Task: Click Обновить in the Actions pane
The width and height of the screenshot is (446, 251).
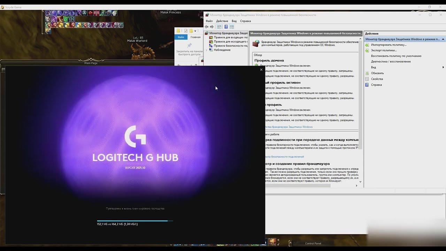Action: [x=377, y=73]
